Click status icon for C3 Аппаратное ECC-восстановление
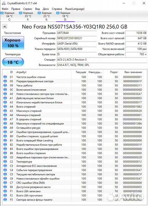This screenshot has height=206, width=148. [x=5, y=166]
